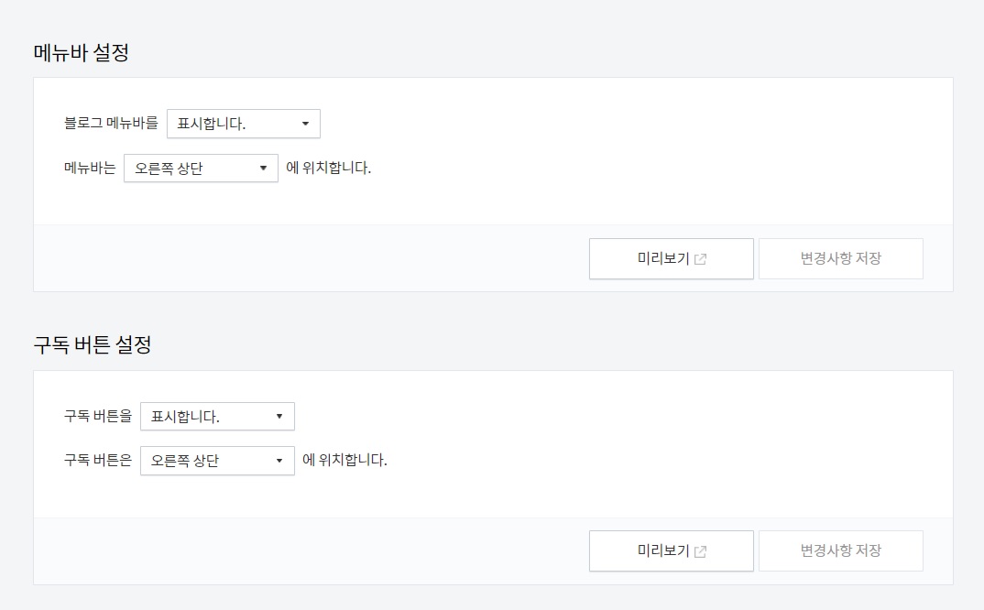Open the 구독 버튼 visibility dropdown
Screen dimensions: 984x610
217,416
